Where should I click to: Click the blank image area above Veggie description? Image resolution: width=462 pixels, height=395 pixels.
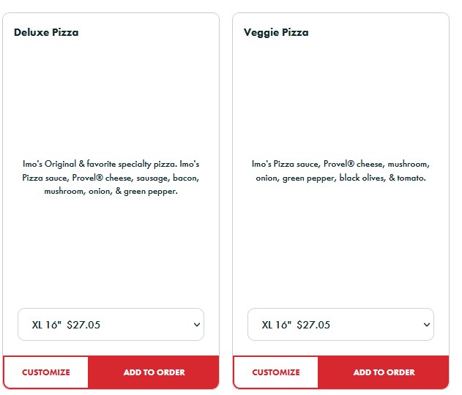point(340,95)
